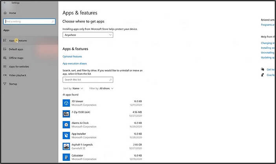
Task: Go to Offline maps section
Action: point(16,58)
